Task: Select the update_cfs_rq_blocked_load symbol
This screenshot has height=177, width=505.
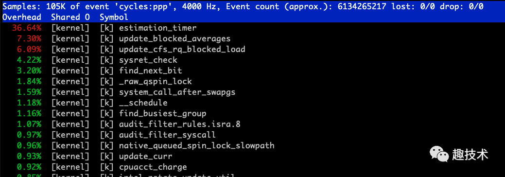Action: (x=182, y=49)
